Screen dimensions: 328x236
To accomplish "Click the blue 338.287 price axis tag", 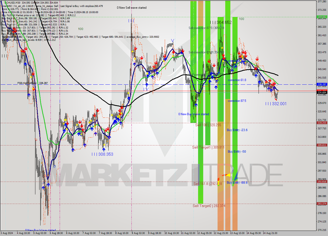I will (x=322, y=84).
